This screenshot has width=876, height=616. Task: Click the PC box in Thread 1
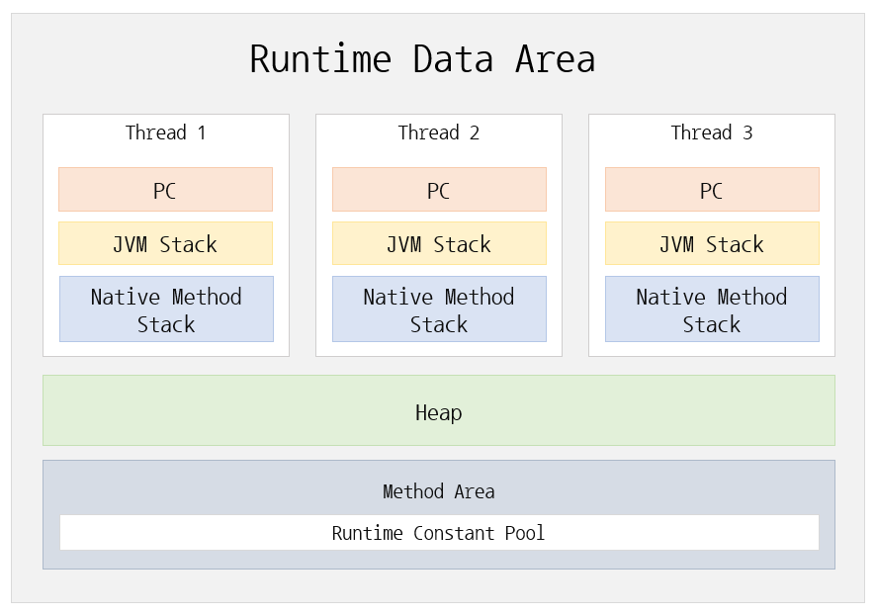pyautogui.click(x=165, y=189)
